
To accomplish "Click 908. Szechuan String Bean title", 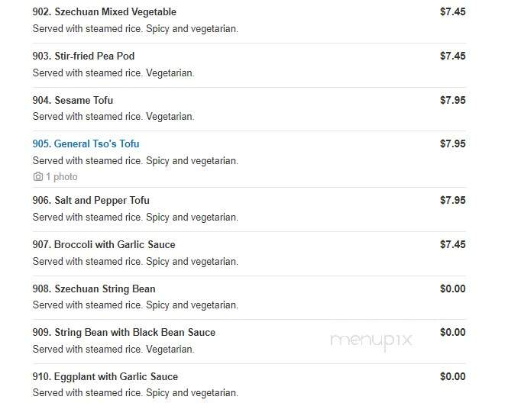I will [94, 289].
